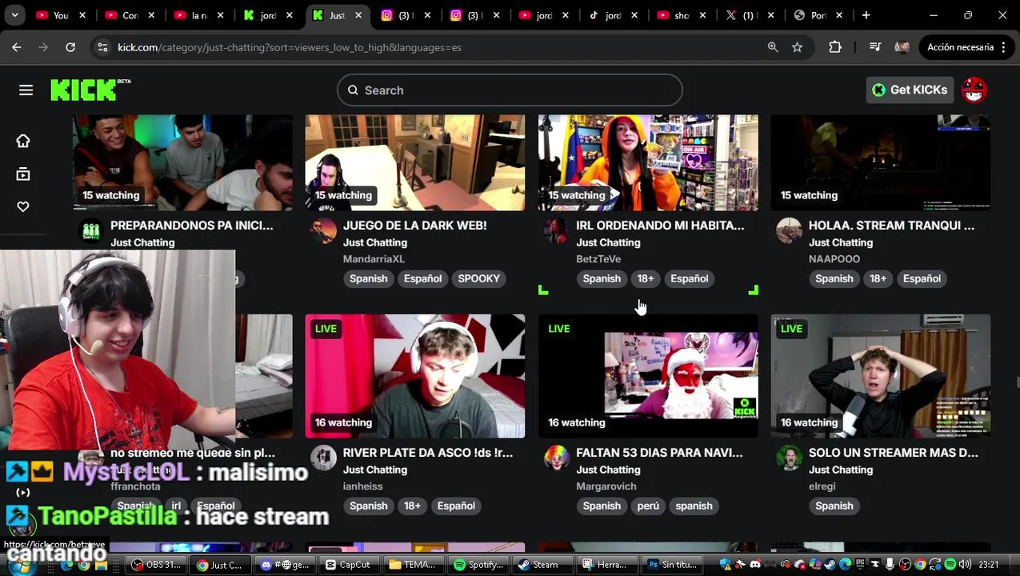Switch to the first Kick 'jord' tab

(268, 15)
